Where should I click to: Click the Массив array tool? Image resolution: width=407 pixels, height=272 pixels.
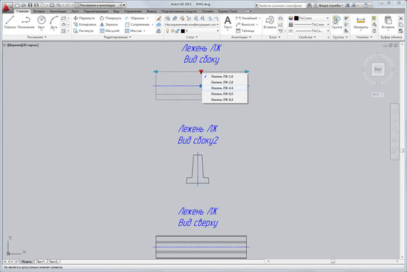point(133,31)
